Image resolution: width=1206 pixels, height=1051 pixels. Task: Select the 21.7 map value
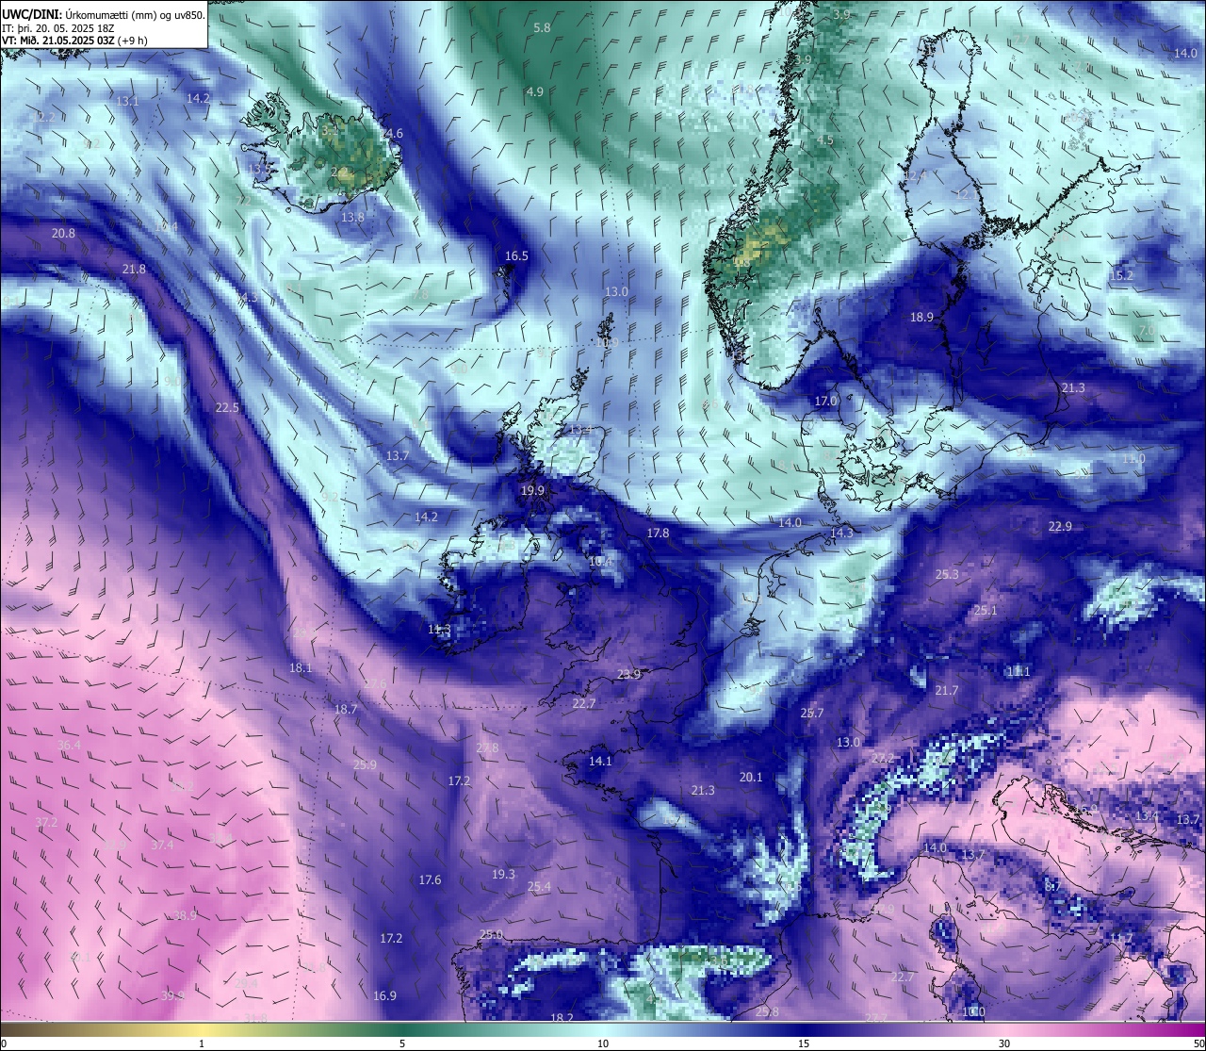click(947, 690)
